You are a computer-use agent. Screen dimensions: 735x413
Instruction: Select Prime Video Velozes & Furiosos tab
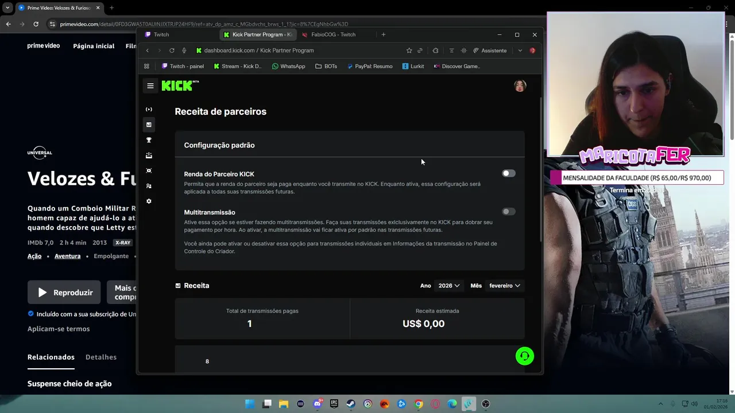click(59, 8)
